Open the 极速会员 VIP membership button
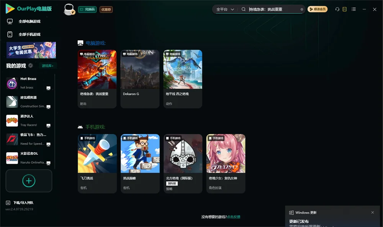The image size is (383, 227). pos(317,9)
